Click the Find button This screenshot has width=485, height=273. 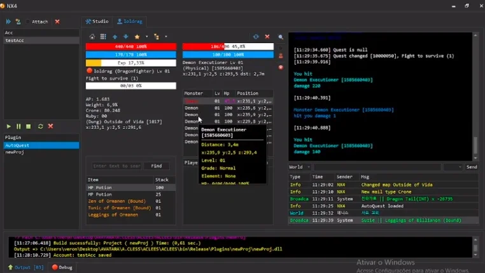point(156,166)
